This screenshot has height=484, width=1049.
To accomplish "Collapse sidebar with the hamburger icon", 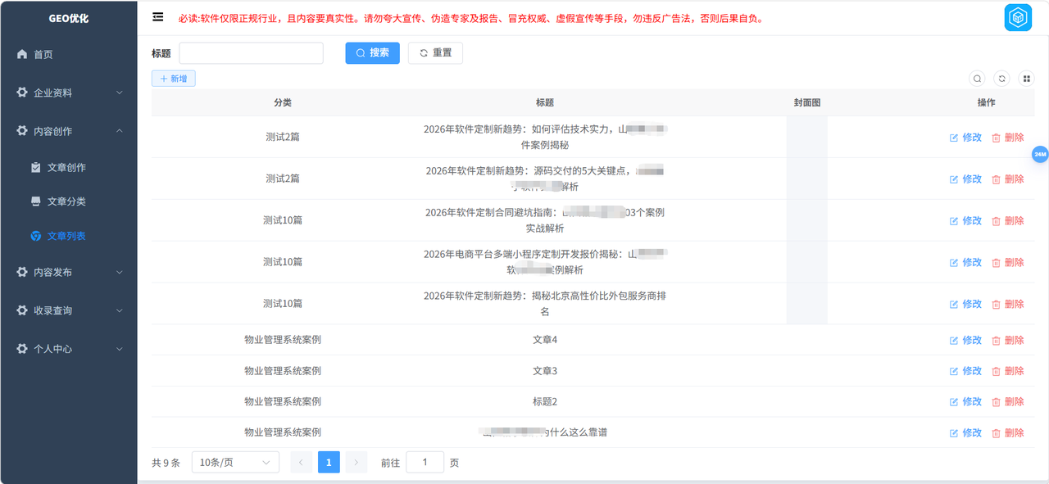I will tap(158, 16).
